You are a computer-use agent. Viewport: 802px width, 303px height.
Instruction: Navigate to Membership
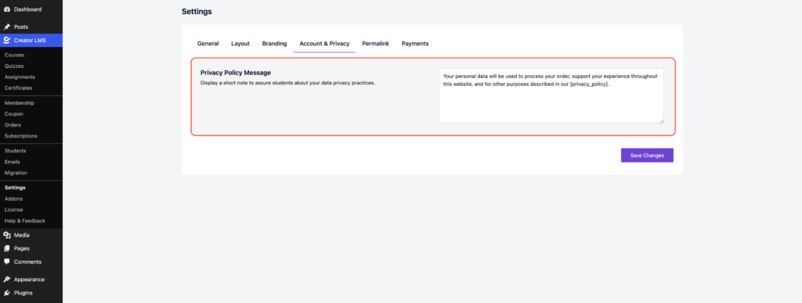click(x=20, y=103)
